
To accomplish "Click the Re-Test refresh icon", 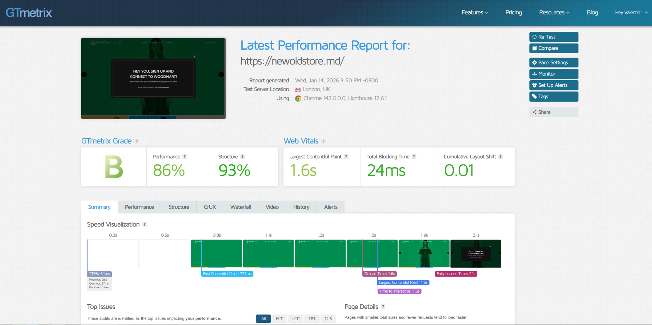I will (x=535, y=37).
